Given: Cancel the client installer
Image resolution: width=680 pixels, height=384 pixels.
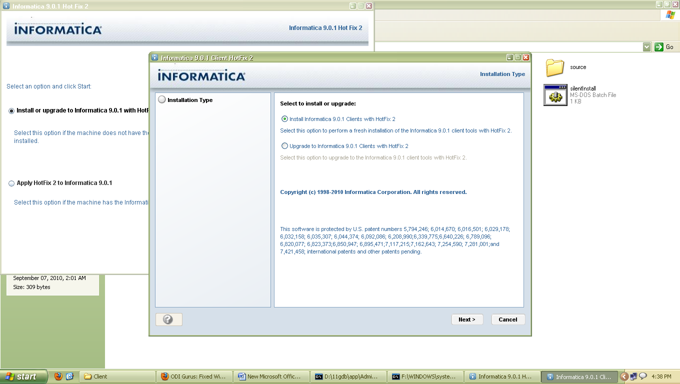Looking at the screenshot, I should 508,319.
